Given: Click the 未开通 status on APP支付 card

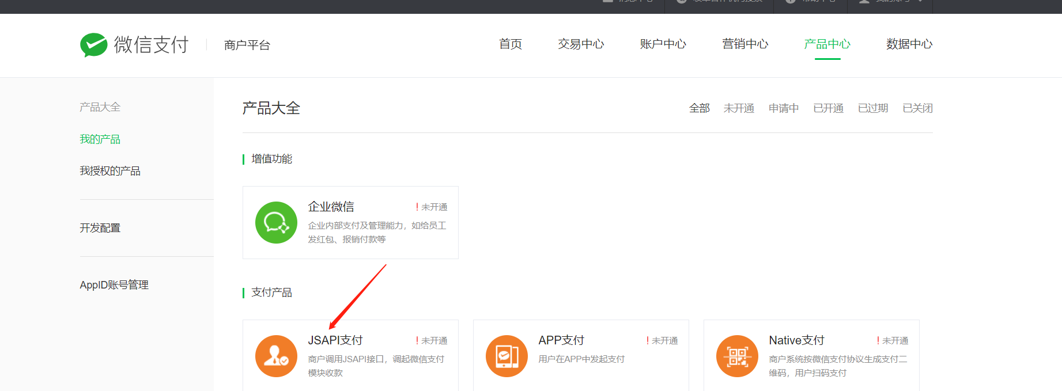Looking at the screenshot, I should [662, 341].
